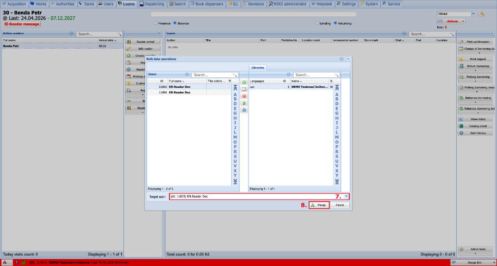Click the red Reader message button
Viewport: 497px width, 266px height.
click(x=22, y=24)
